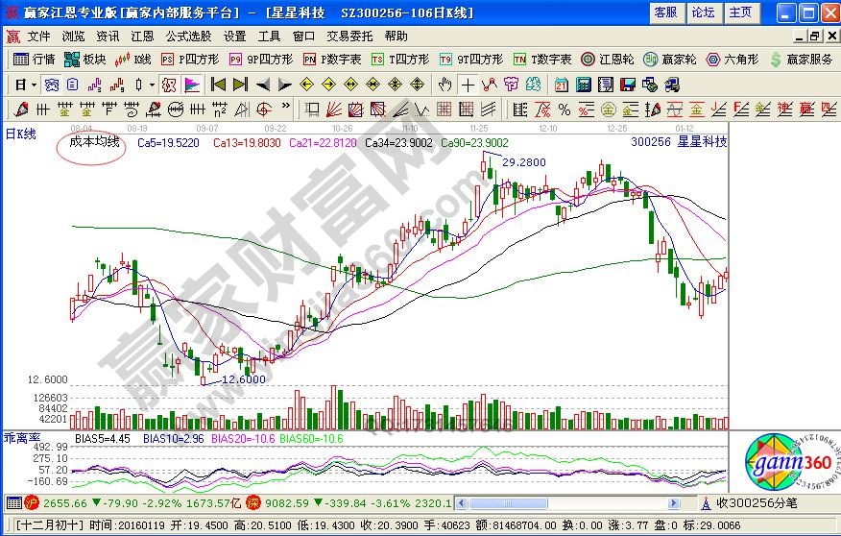The height and width of the screenshot is (536, 841).
Task: Jump to first bar with skip-to-start icon
Action: [x=218, y=84]
